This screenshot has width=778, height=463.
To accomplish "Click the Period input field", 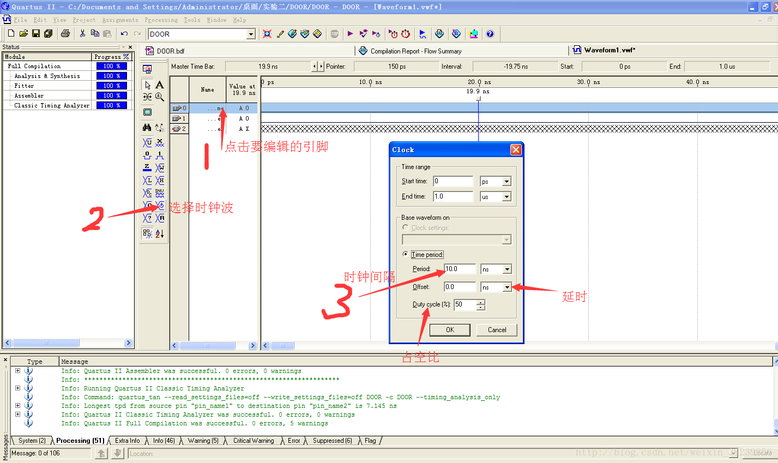I will 460,269.
